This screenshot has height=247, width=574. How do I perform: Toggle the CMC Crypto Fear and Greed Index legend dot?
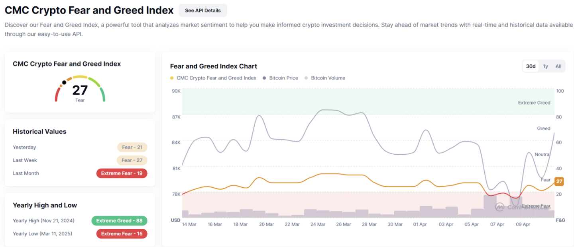(172, 78)
